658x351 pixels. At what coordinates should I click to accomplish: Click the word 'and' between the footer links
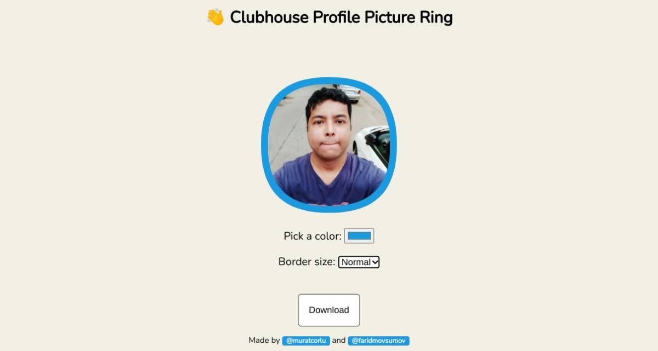click(x=339, y=341)
